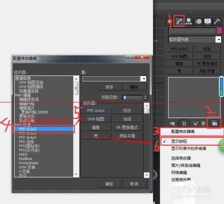Click the modifier list scroll up arrow
The height and width of the screenshot is (204, 224).
click(76, 78)
